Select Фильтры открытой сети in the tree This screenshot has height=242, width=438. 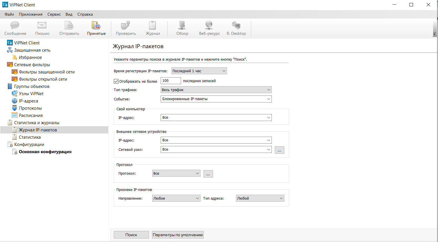point(43,79)
